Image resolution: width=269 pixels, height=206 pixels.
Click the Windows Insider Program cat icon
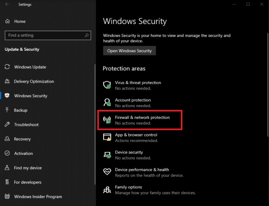tap(7, 196)
